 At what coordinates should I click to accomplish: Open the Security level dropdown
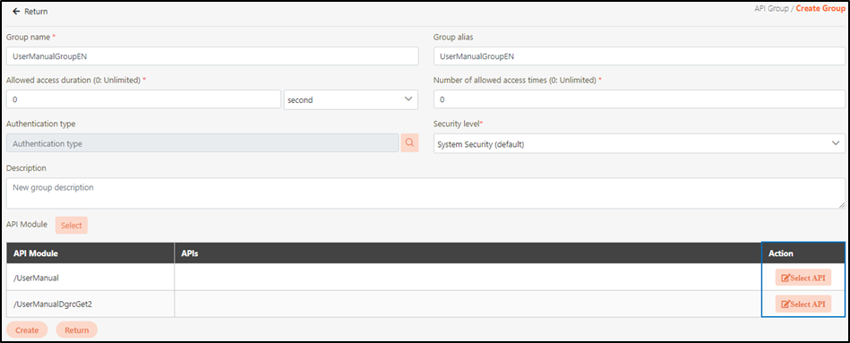point(640,144)
